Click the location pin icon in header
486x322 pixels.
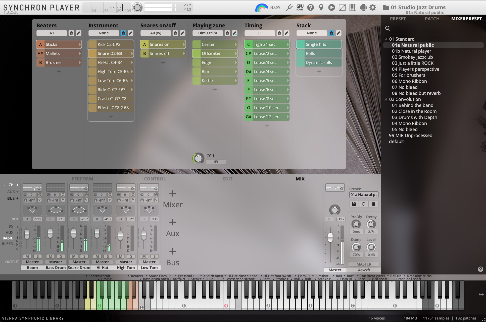(x=321, y=8)
